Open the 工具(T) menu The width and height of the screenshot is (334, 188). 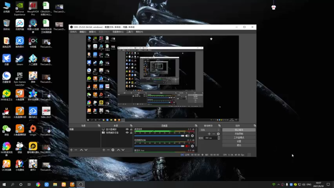click(x=129, y=32)
